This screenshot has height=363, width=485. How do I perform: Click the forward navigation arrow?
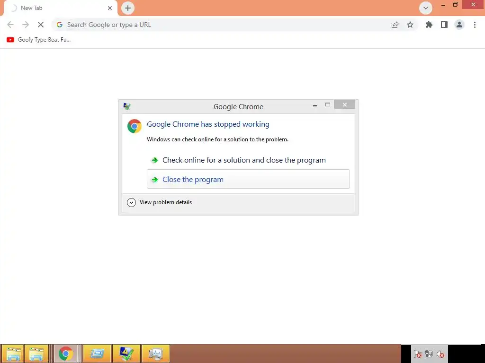pyautogui.click(x=26, y=25)
